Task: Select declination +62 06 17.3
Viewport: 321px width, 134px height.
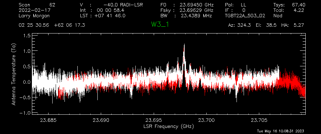Action: coord(70,25)
